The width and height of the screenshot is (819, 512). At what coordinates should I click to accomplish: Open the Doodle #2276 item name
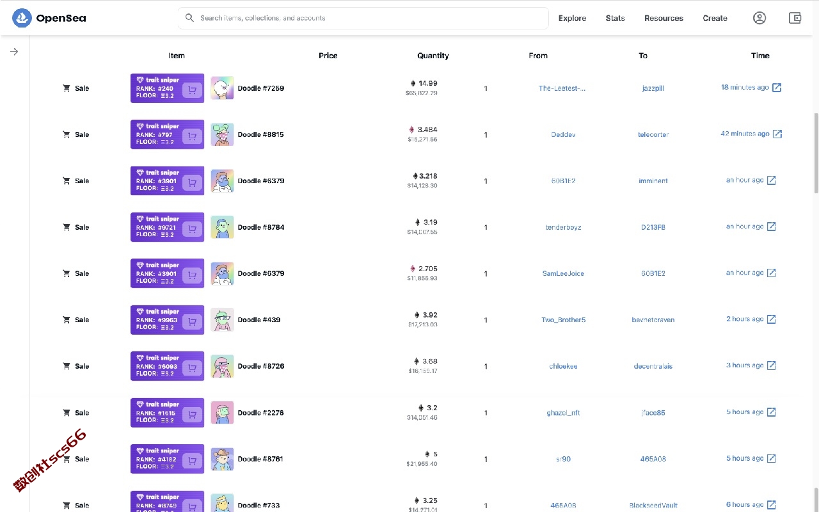tap(261, 413)
